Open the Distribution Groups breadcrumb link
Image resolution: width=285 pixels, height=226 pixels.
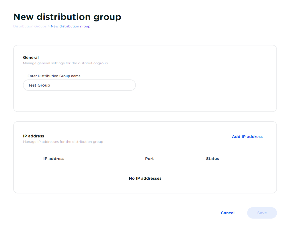(30, 26)
